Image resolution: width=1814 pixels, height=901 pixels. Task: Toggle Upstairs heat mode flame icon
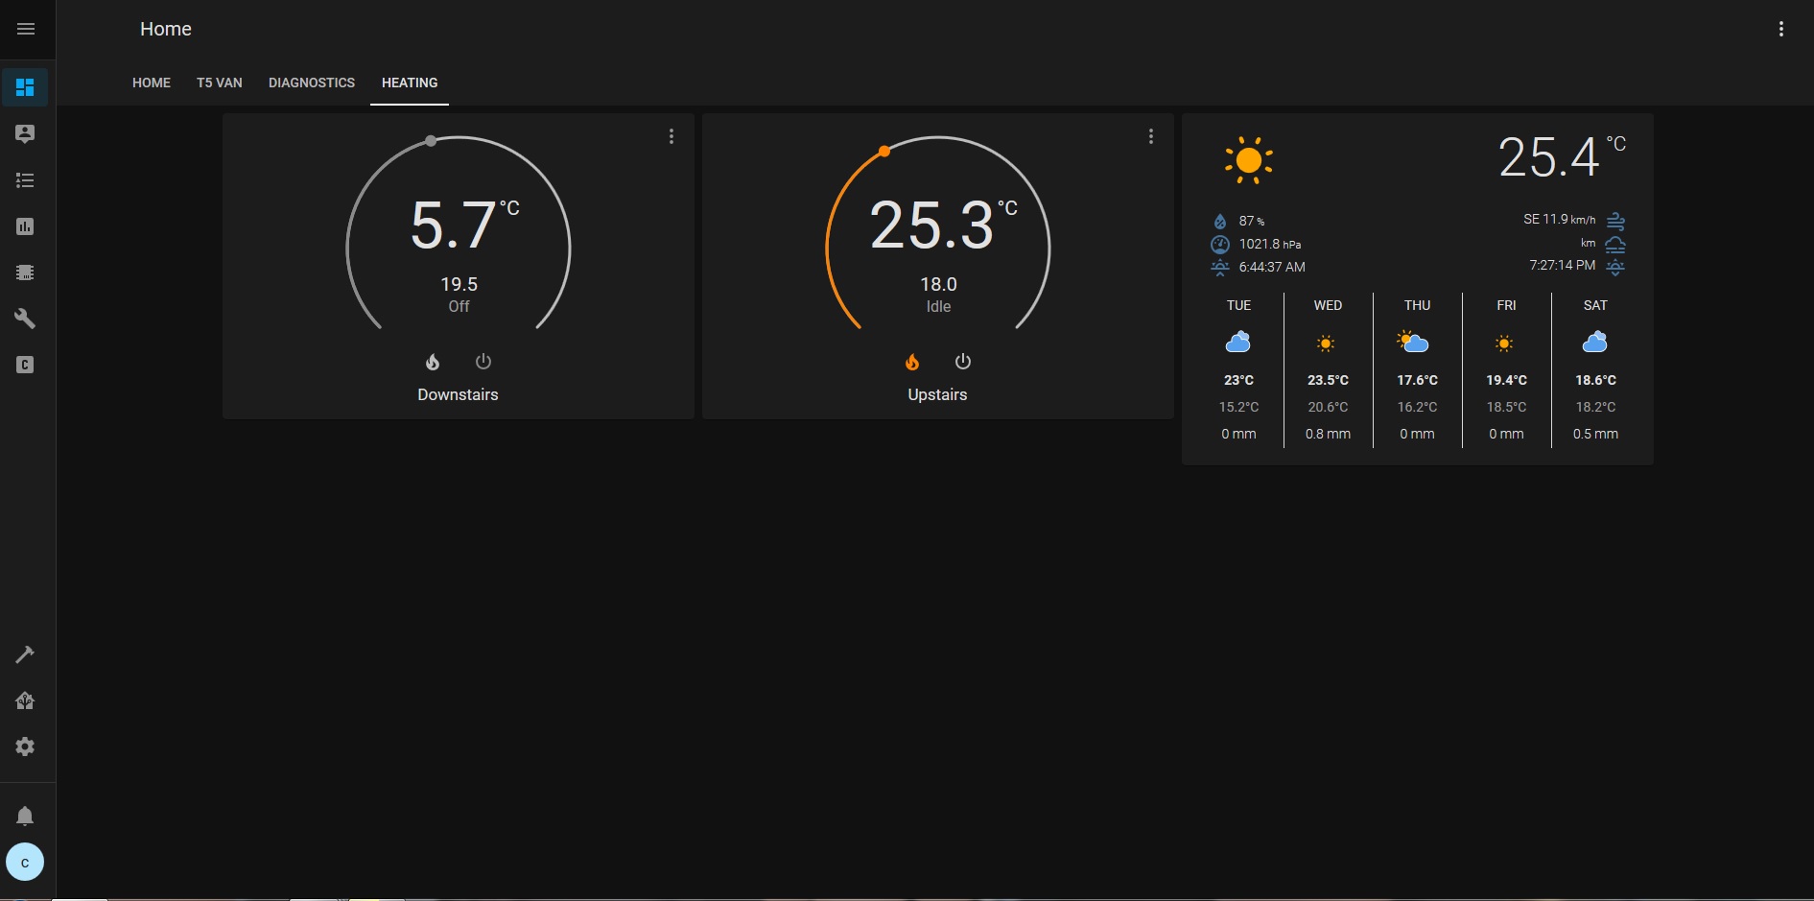click(912, 362)
